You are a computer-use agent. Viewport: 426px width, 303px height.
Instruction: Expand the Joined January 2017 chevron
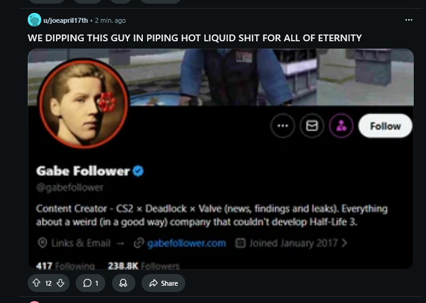[x=344, y=243]
